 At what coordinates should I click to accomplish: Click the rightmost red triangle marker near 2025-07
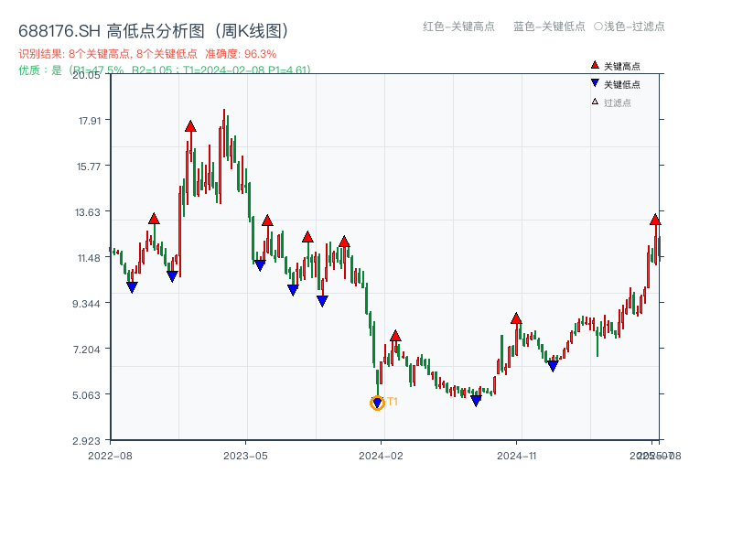[x=654, y=220]
